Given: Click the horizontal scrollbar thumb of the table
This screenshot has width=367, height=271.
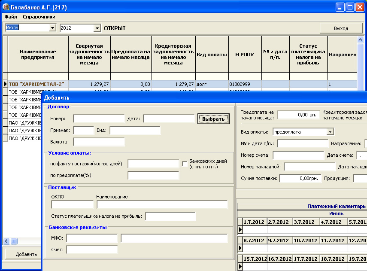Looking at the screenshot, I should (x=14, y=241).
